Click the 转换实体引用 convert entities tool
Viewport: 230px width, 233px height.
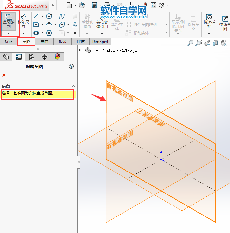[102, 22]
